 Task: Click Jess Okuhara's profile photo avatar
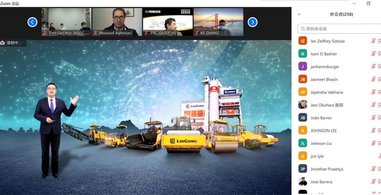(x=302, y=105)
